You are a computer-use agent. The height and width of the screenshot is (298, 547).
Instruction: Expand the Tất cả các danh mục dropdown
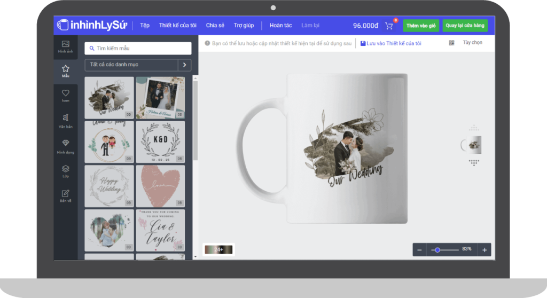point(131,65)
